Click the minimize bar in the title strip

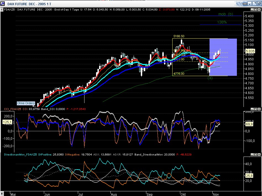pos(245,4)
